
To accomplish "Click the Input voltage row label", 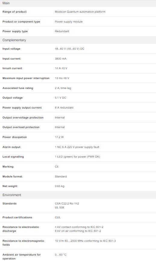I will point(11,49).
